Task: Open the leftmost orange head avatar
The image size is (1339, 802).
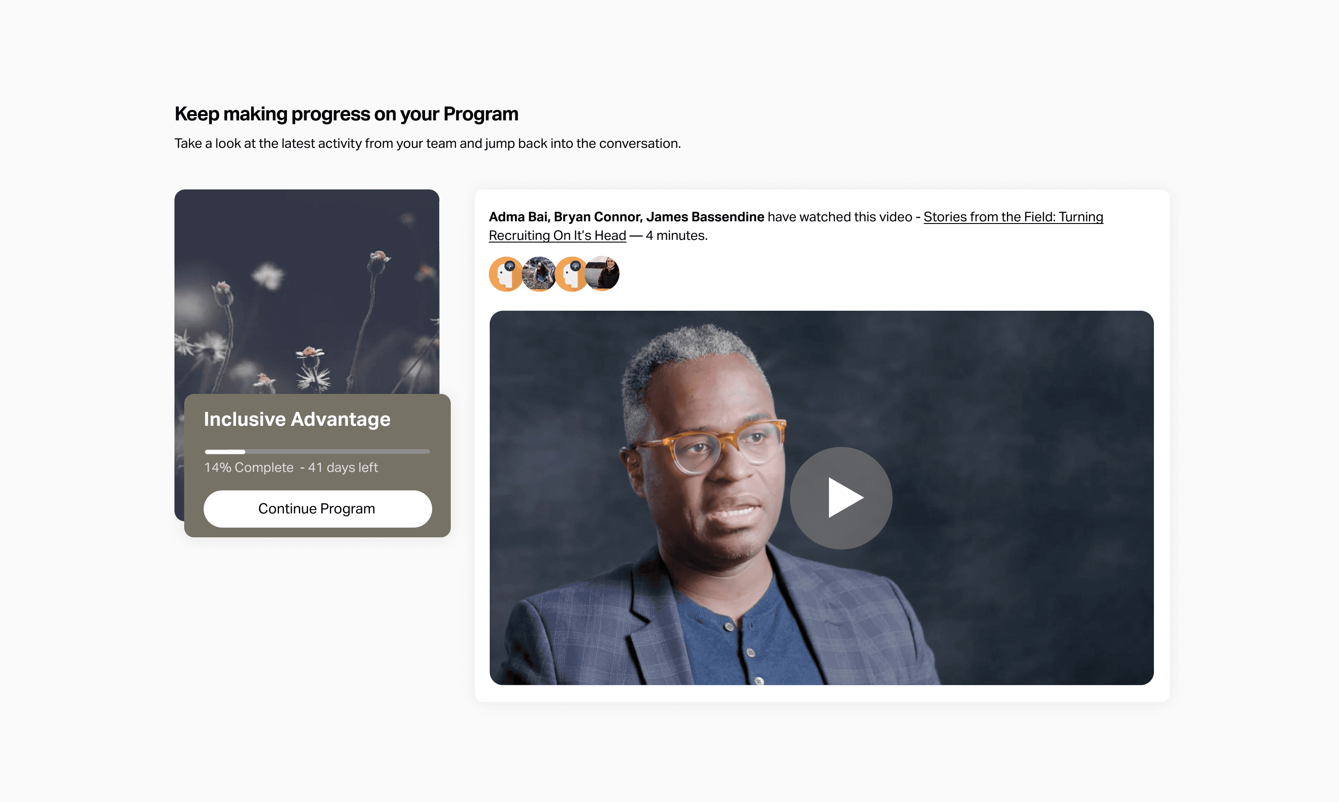Action: tap(506, 274)
